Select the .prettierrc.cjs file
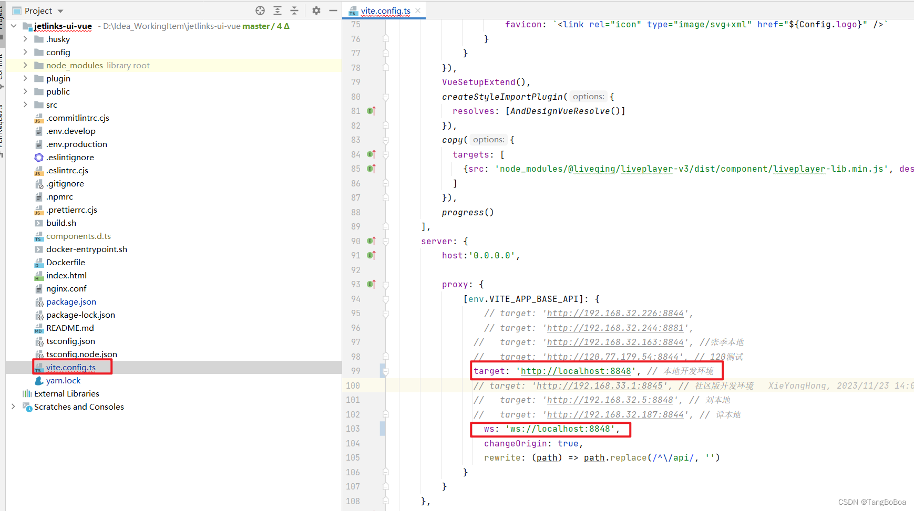Screen dimensions: 914x511 click(x=72, y=210)
